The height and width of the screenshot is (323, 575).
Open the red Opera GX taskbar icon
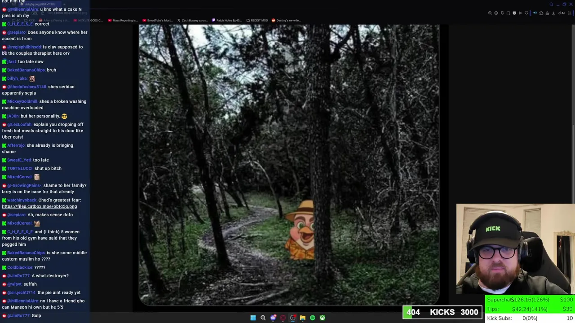283,318
